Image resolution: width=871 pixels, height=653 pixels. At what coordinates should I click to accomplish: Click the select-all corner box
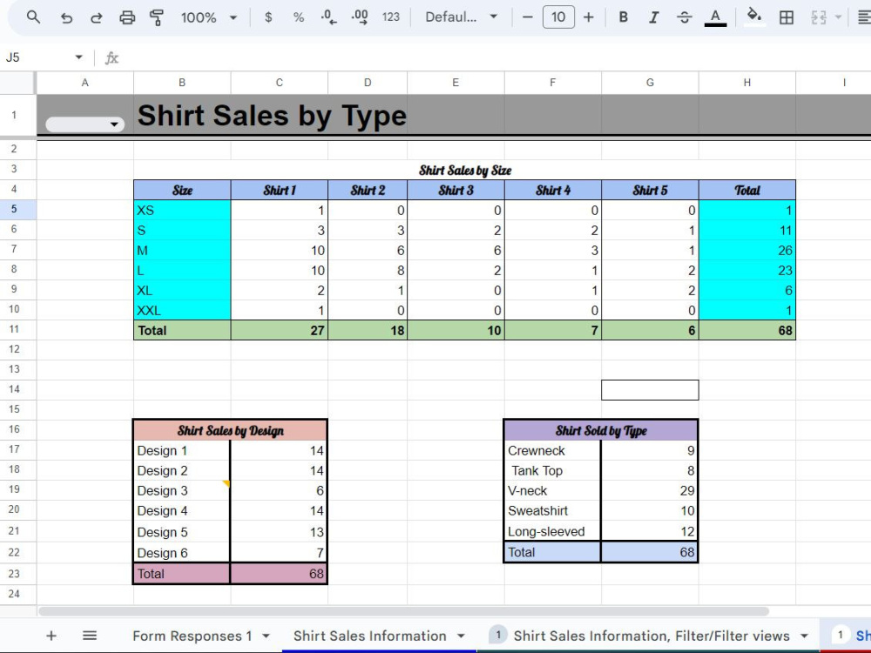pos(17,83)
